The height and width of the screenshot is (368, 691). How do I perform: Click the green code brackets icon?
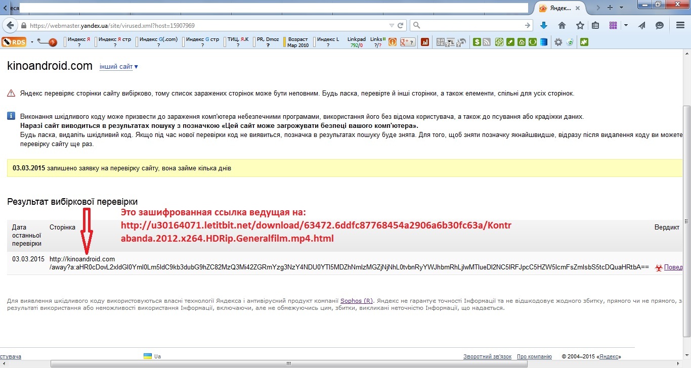pyautogui.click(x=532, y=42)
